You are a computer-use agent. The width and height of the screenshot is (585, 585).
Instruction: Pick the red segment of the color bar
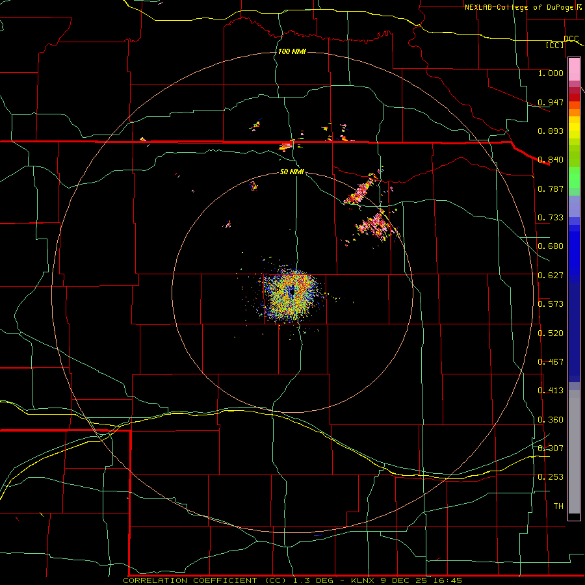[574, 97]
